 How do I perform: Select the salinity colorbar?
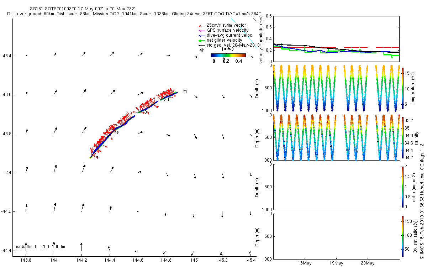pos(403,137)
